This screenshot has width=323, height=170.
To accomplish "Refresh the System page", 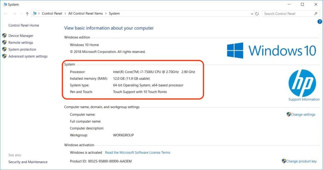I will (x=257, y=14).
